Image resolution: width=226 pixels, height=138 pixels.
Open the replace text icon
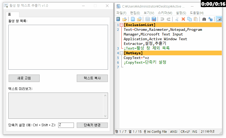(x=211, y=19)
